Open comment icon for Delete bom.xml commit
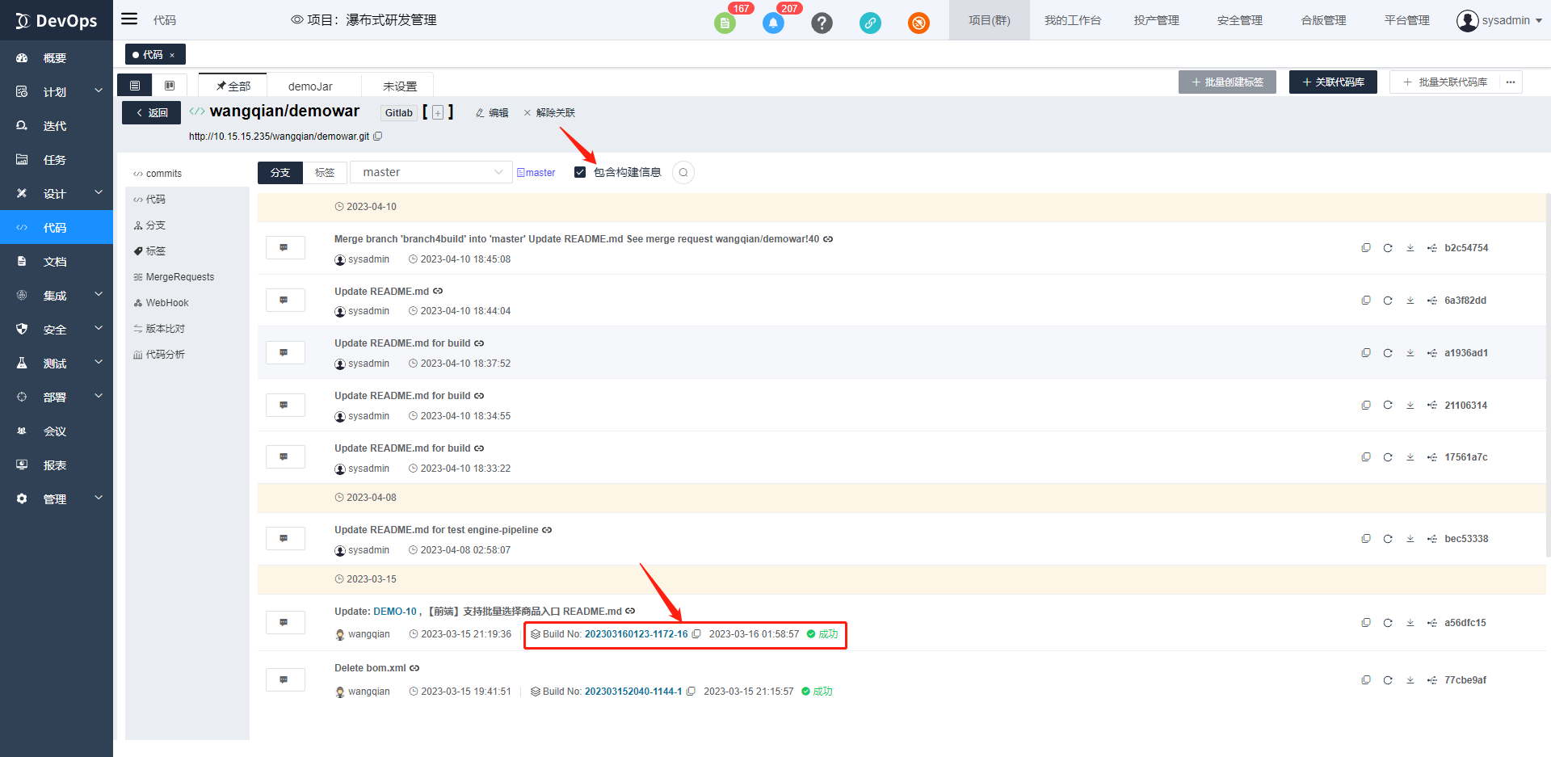 (x=284, y=679)
